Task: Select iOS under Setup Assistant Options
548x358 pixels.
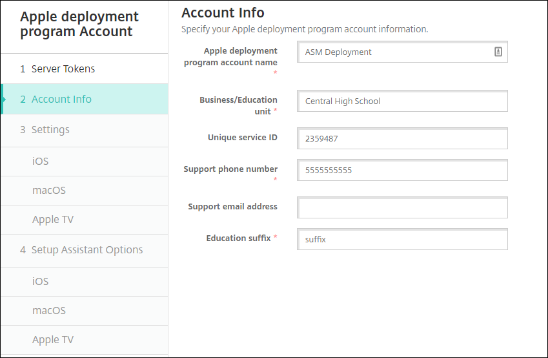Action: coord(41,282)
